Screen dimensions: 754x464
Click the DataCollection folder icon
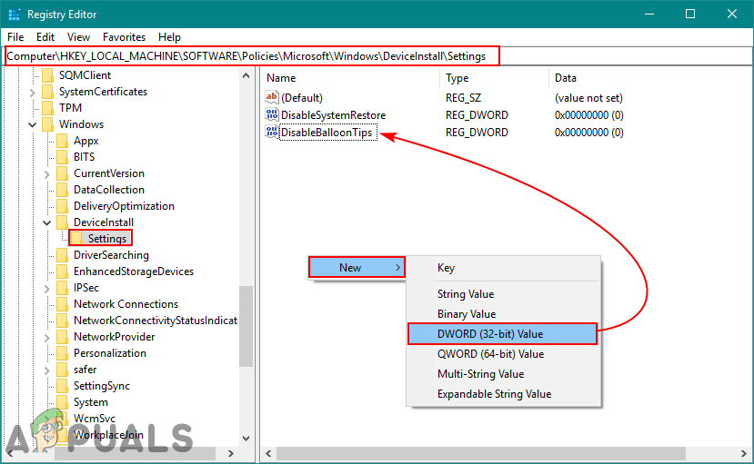[x=62, y=190]
